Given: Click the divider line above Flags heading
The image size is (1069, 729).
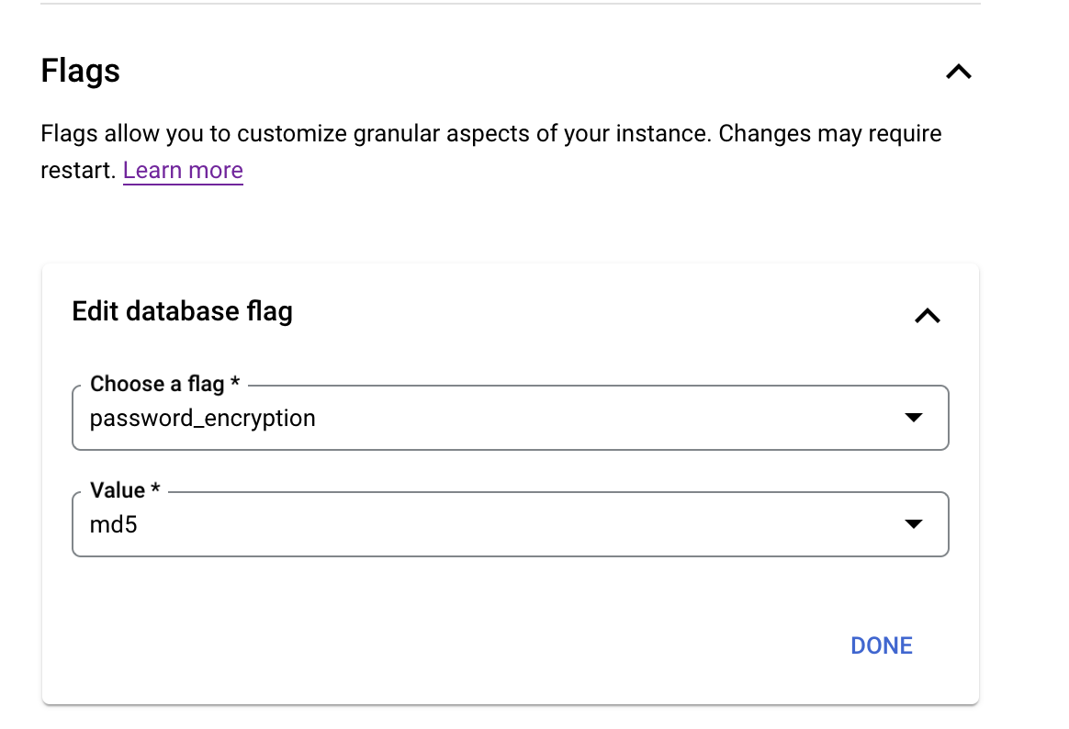Looking at the screenshot, I should click(510, 4).
